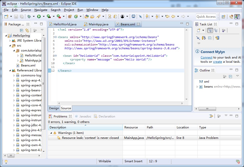244x167 pixels.
Task: Click the Open Task folder icon
Action: pos(92,16)
